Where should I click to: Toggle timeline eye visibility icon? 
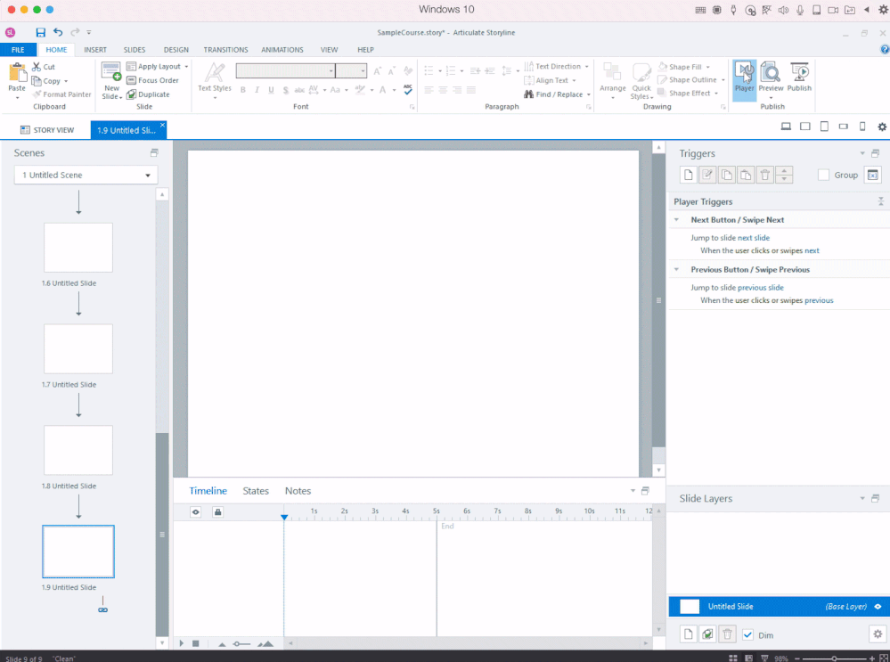click(195, 511)
